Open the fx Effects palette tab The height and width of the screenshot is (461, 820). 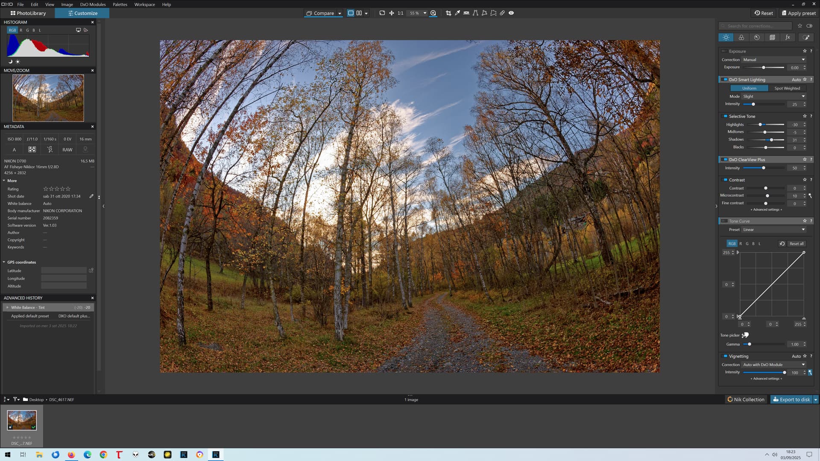(788, 38)
